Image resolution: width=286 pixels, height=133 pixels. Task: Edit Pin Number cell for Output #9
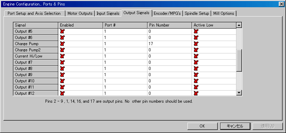point(170,75)
